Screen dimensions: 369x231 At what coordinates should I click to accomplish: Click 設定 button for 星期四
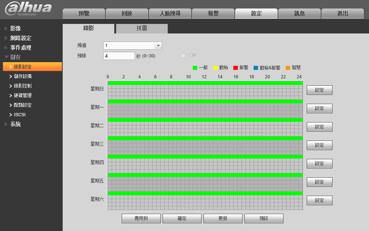[x=319, y=164]
